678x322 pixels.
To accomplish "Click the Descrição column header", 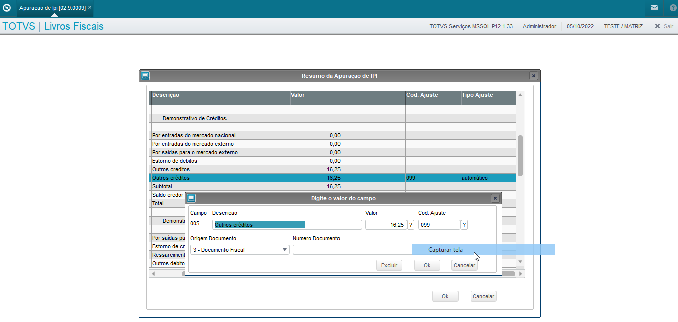I will [x=220, y=98].
